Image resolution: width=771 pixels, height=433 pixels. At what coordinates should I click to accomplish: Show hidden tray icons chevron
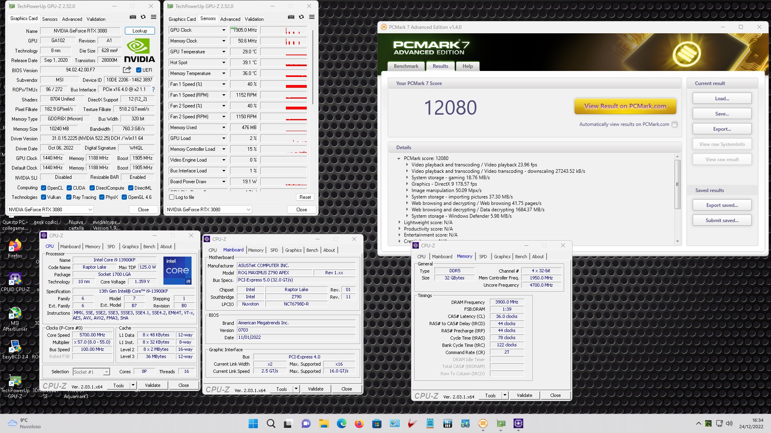[x=698, y=423]
